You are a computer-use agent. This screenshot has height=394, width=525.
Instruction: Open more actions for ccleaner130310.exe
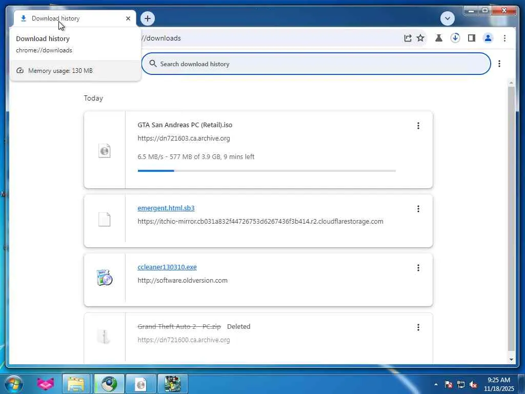(x=418, y=268)
